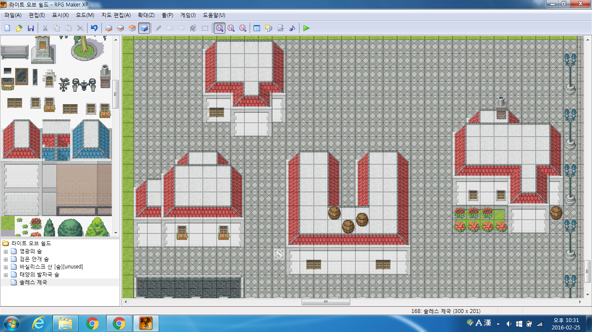Image resolution: width=592 pixels, height=332 pixels.
Task: Open a project using the folder icon
Action: [x=19, y=28]
